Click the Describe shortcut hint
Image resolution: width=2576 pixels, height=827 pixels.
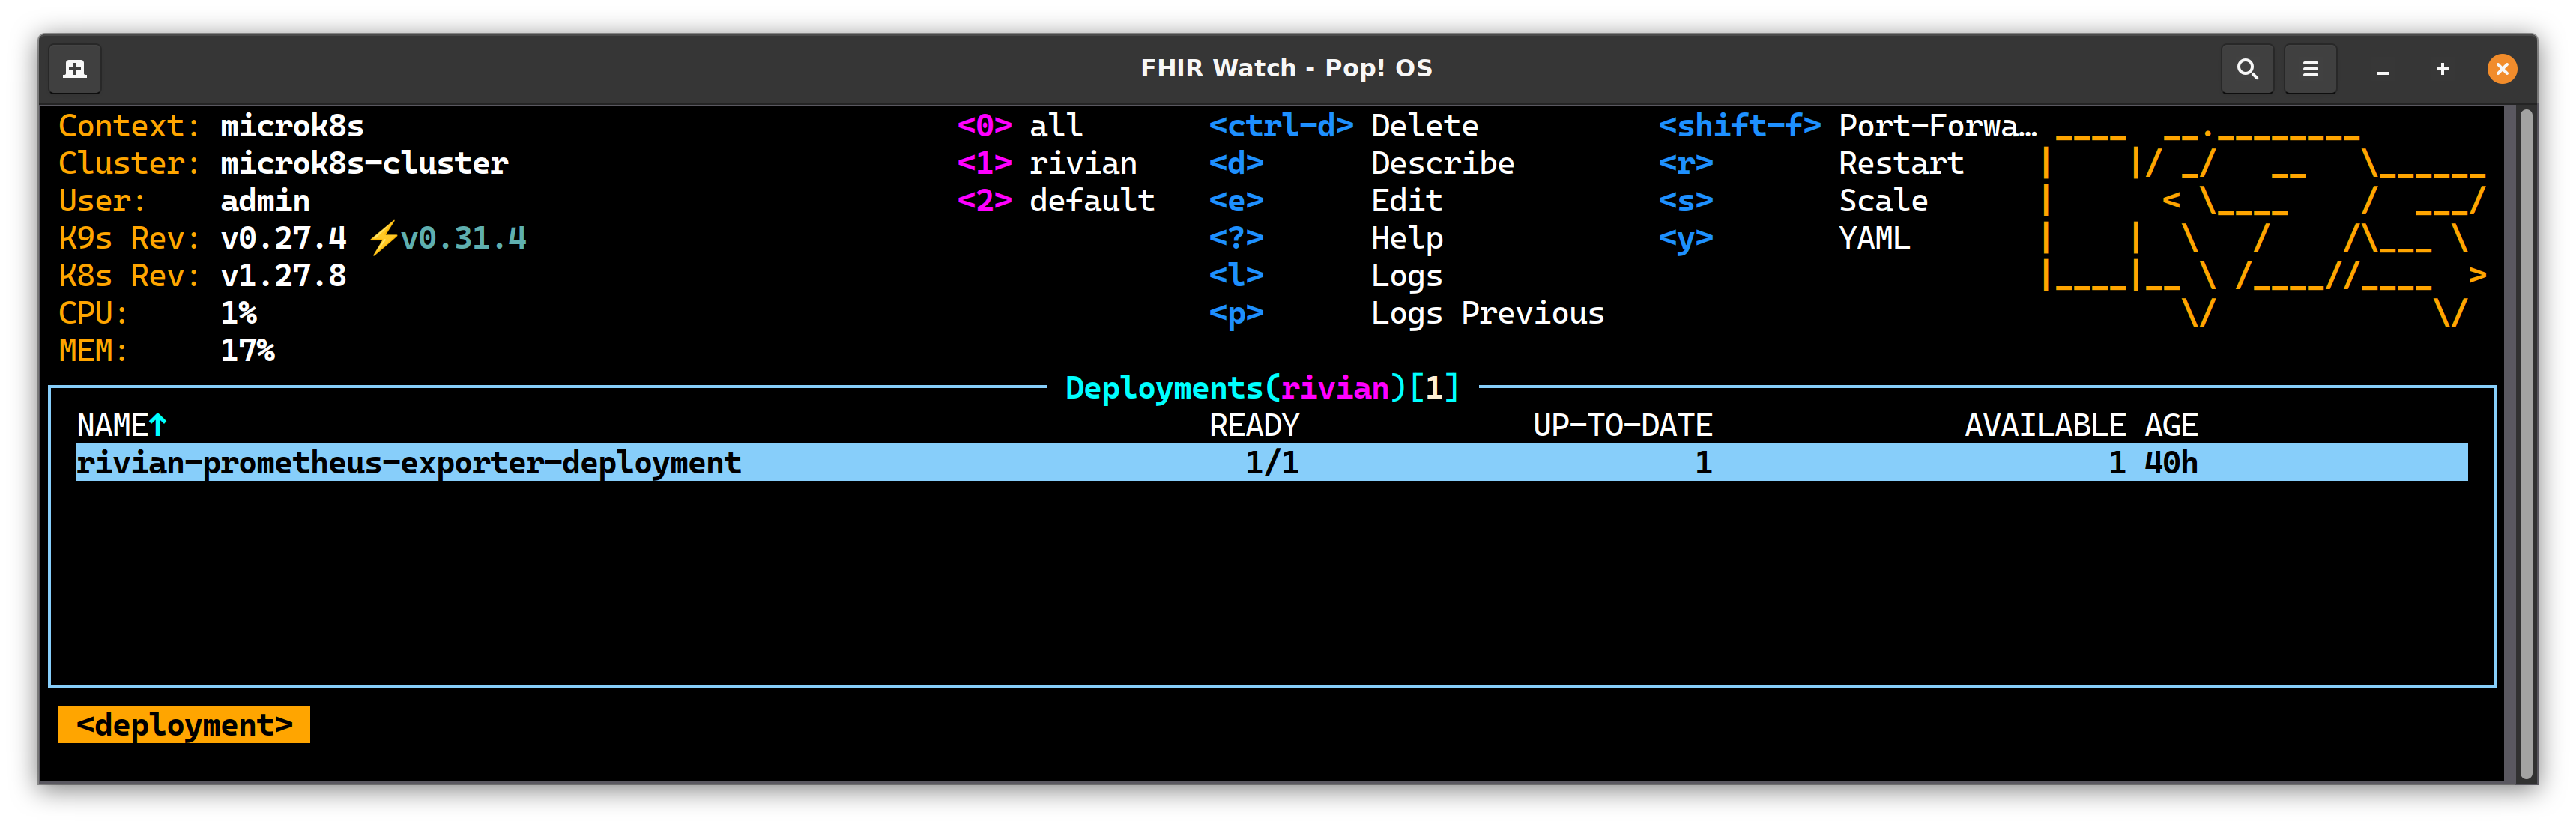pos(1441,163)
